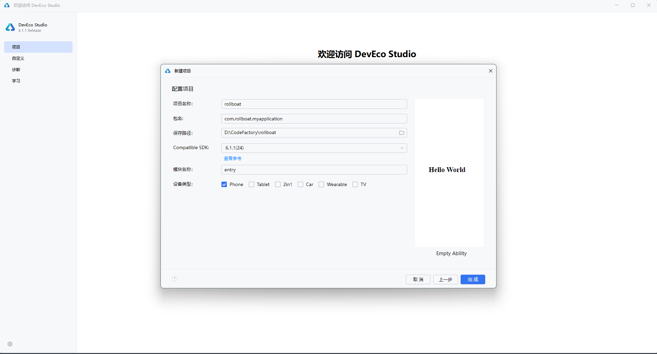Image resolution: width=657 pixels, height=354 pixels.
Task: Go back with the 上一步 button
Action: [x=446, y=279]
